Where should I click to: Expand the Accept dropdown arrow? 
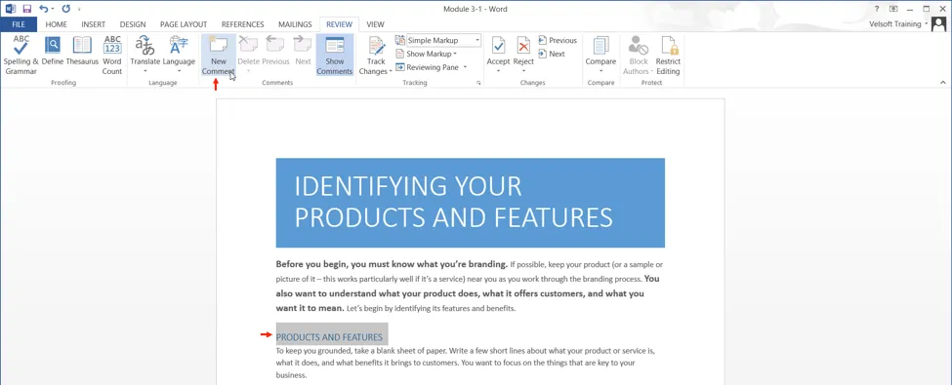(499, 71)
